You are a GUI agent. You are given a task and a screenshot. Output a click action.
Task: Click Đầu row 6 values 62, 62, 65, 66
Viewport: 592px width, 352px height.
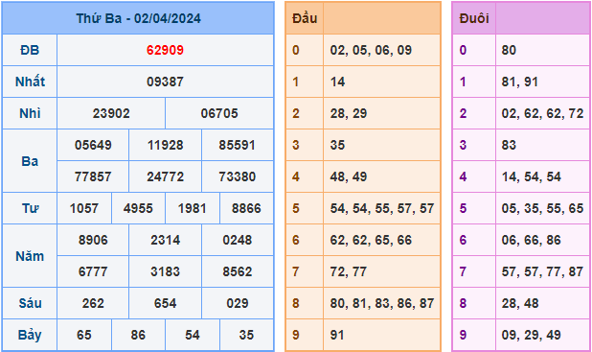(x=371, y=240)
